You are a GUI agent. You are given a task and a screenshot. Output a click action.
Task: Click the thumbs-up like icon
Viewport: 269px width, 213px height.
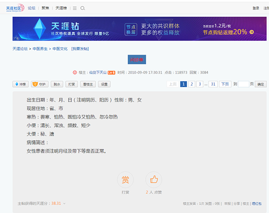pos(153,180)
